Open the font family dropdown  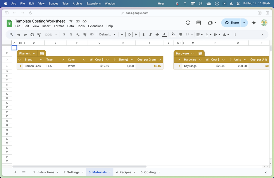click(107, 34)
